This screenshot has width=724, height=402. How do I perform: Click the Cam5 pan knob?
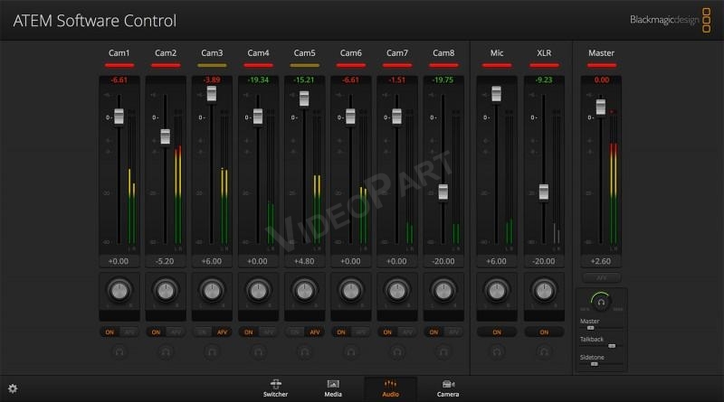point(305,291)
